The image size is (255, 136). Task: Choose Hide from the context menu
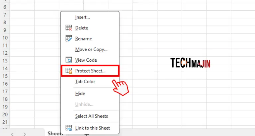point(80,94)
